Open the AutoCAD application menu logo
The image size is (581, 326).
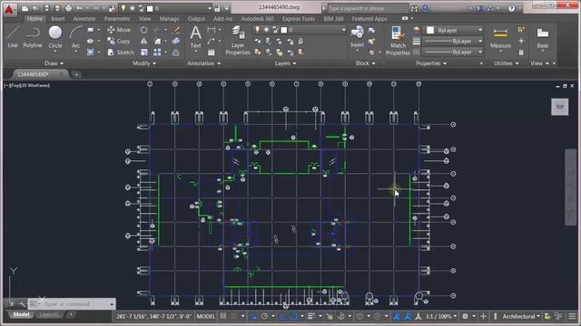point(9,9)
